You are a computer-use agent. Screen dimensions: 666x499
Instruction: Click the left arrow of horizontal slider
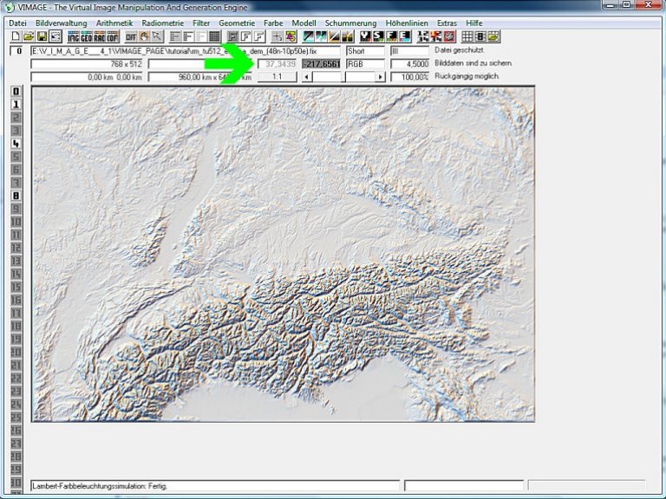click(305, 77)
